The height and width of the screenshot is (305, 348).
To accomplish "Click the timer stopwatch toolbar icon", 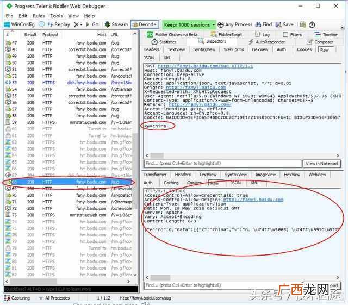I will coord(312,24).
